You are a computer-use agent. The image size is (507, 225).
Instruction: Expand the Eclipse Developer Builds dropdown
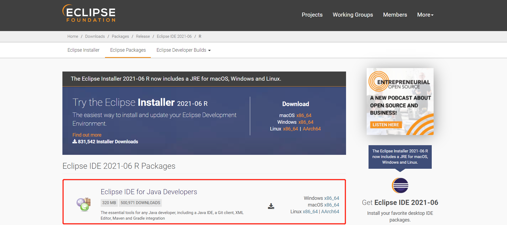click(184, 50)
